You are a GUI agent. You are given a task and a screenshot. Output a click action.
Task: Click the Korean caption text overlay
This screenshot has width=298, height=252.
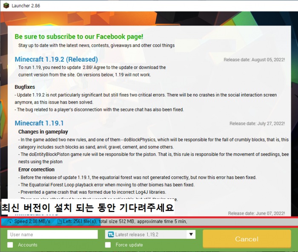coord(87,209)
